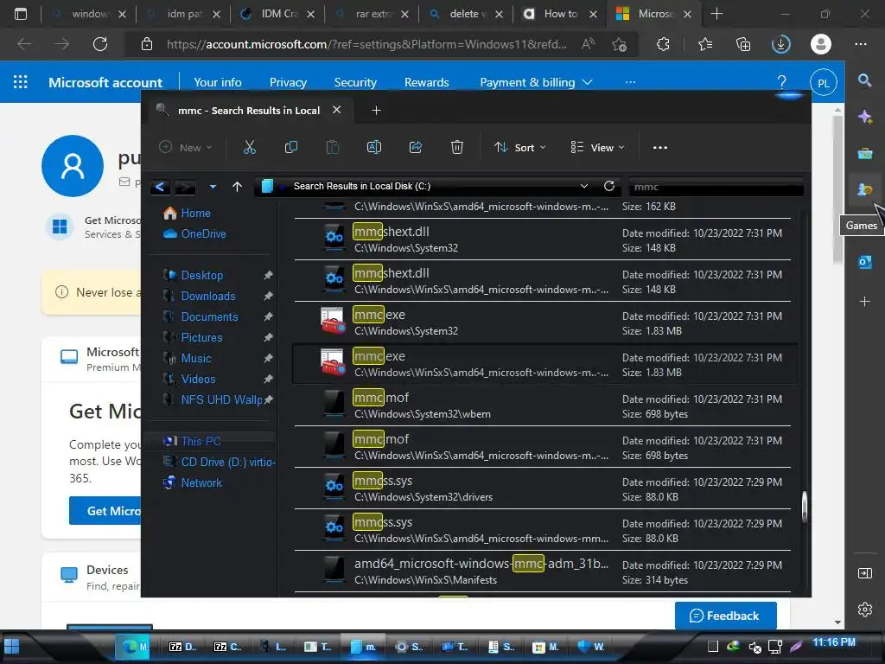
Task: Expand the Explorer address bar history dropdown
Action: 584,186
